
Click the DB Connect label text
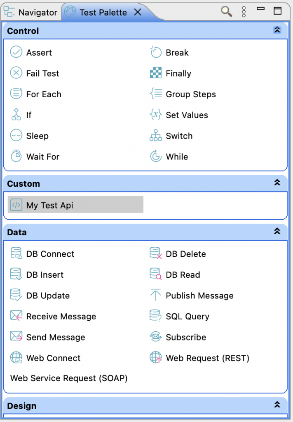pyautogui.click(x=50, y=254)
